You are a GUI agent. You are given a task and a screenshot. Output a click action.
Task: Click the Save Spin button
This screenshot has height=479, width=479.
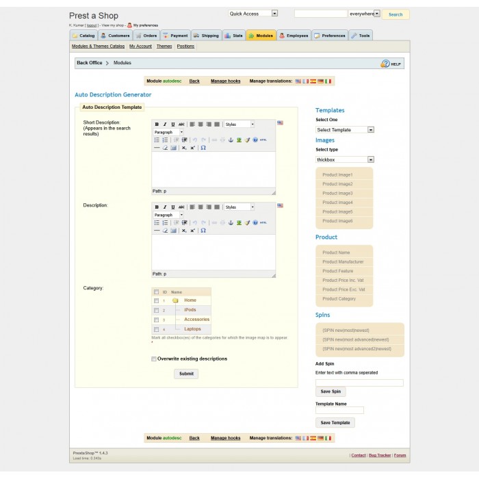(331, 391)
